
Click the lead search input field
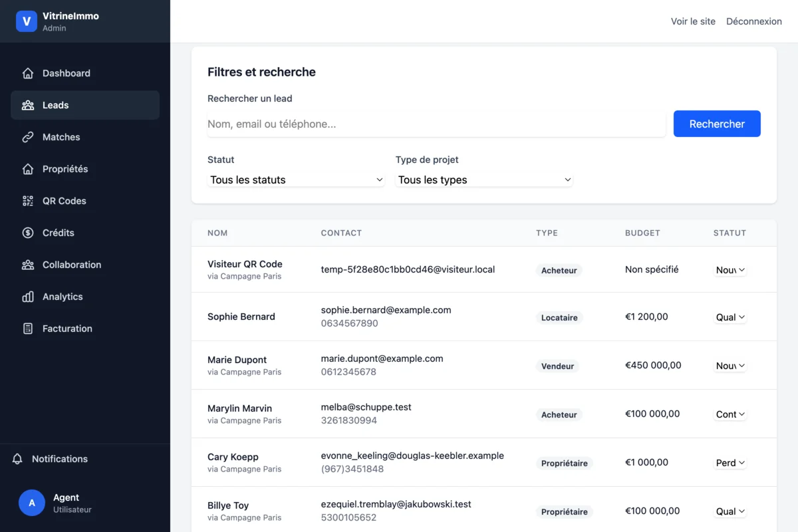coord(436,124)
